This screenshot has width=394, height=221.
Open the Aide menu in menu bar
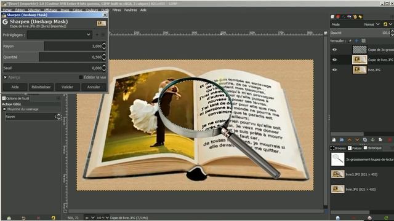coord(143,10)
